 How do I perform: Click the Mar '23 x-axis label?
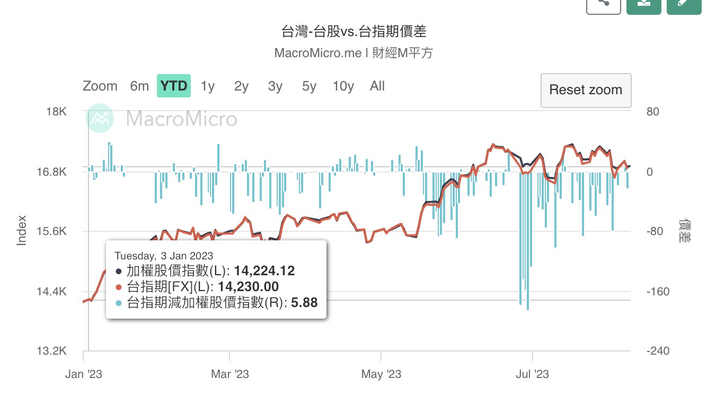(x=229, y=375)
